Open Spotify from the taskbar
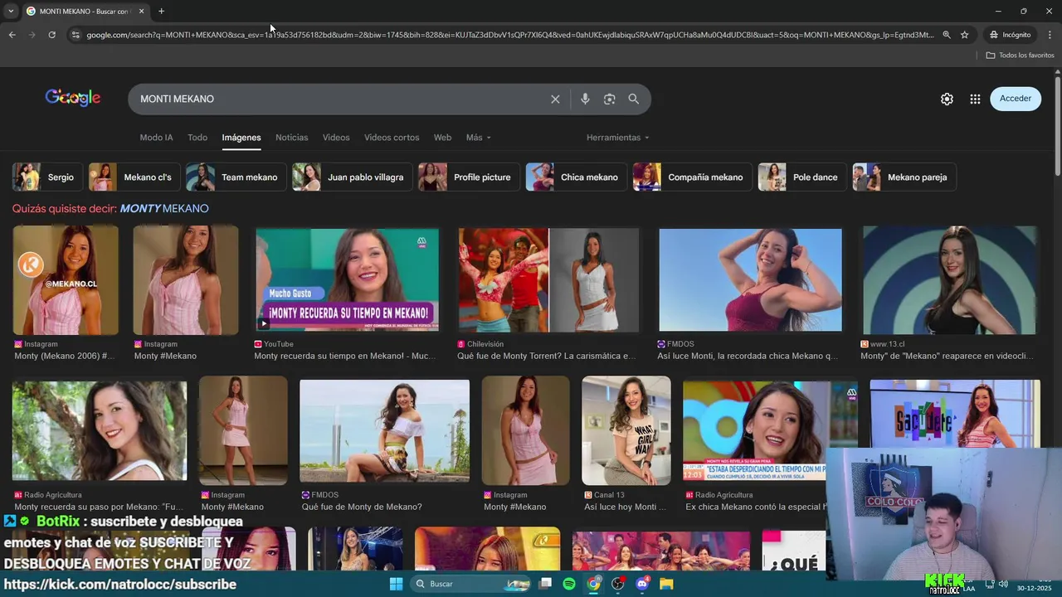The image size is (1062, 597). click(x=569, y=584)
